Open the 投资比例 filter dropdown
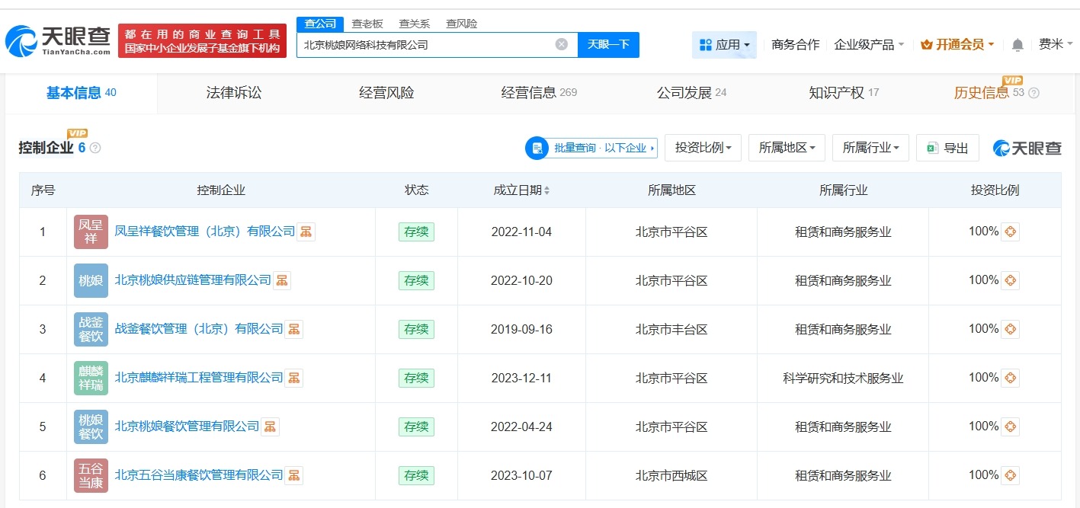The width and height of the screenshot is (1080, 508). 702,148
